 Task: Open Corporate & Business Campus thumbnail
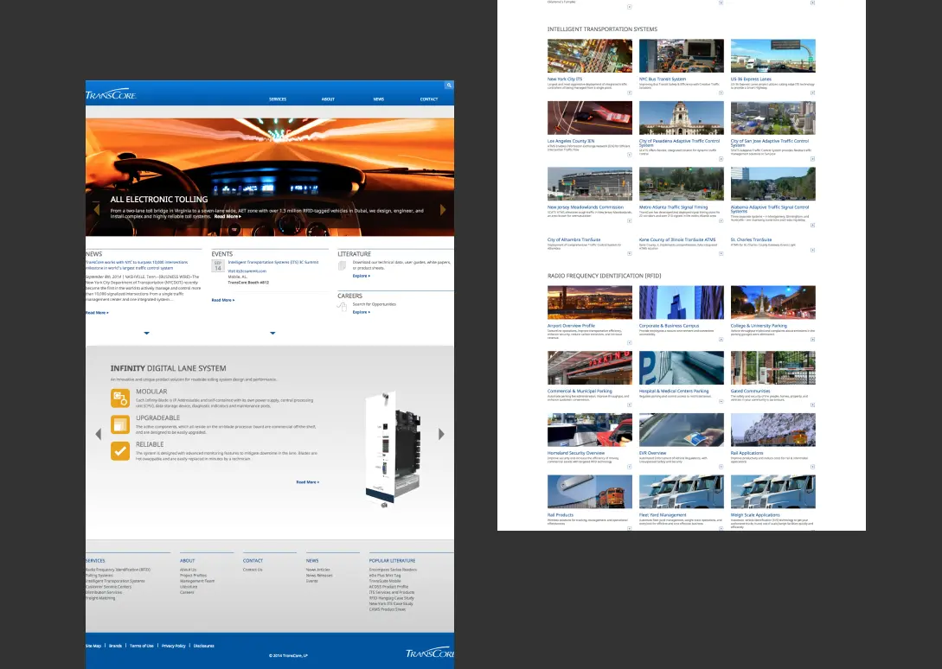click(682, 302)
